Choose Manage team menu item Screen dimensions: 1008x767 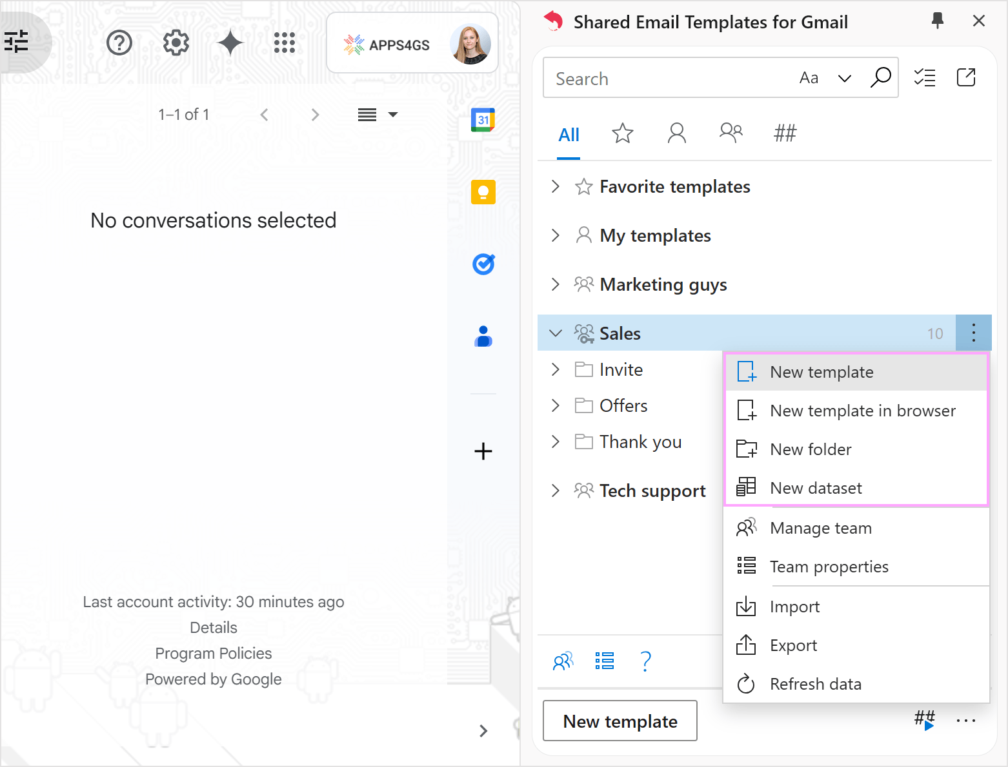coord(857,528)
